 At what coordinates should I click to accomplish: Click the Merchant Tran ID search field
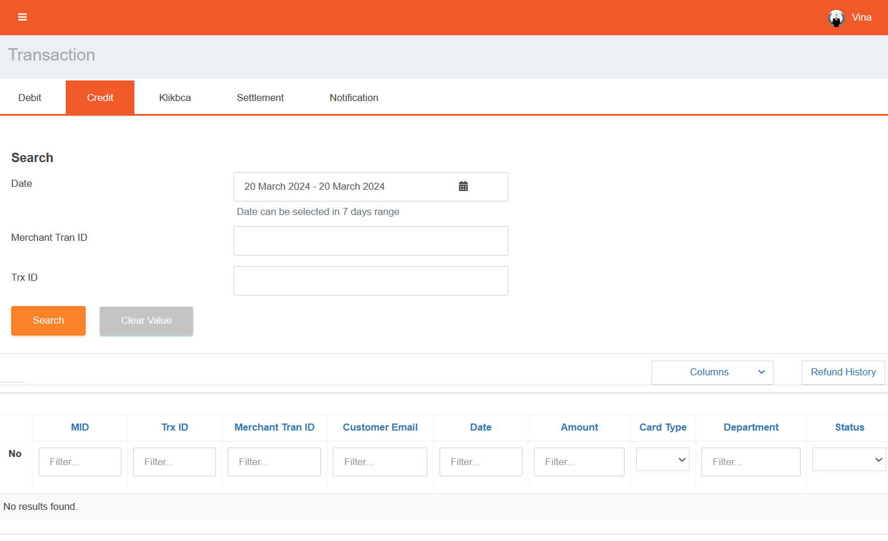[370, 241]
